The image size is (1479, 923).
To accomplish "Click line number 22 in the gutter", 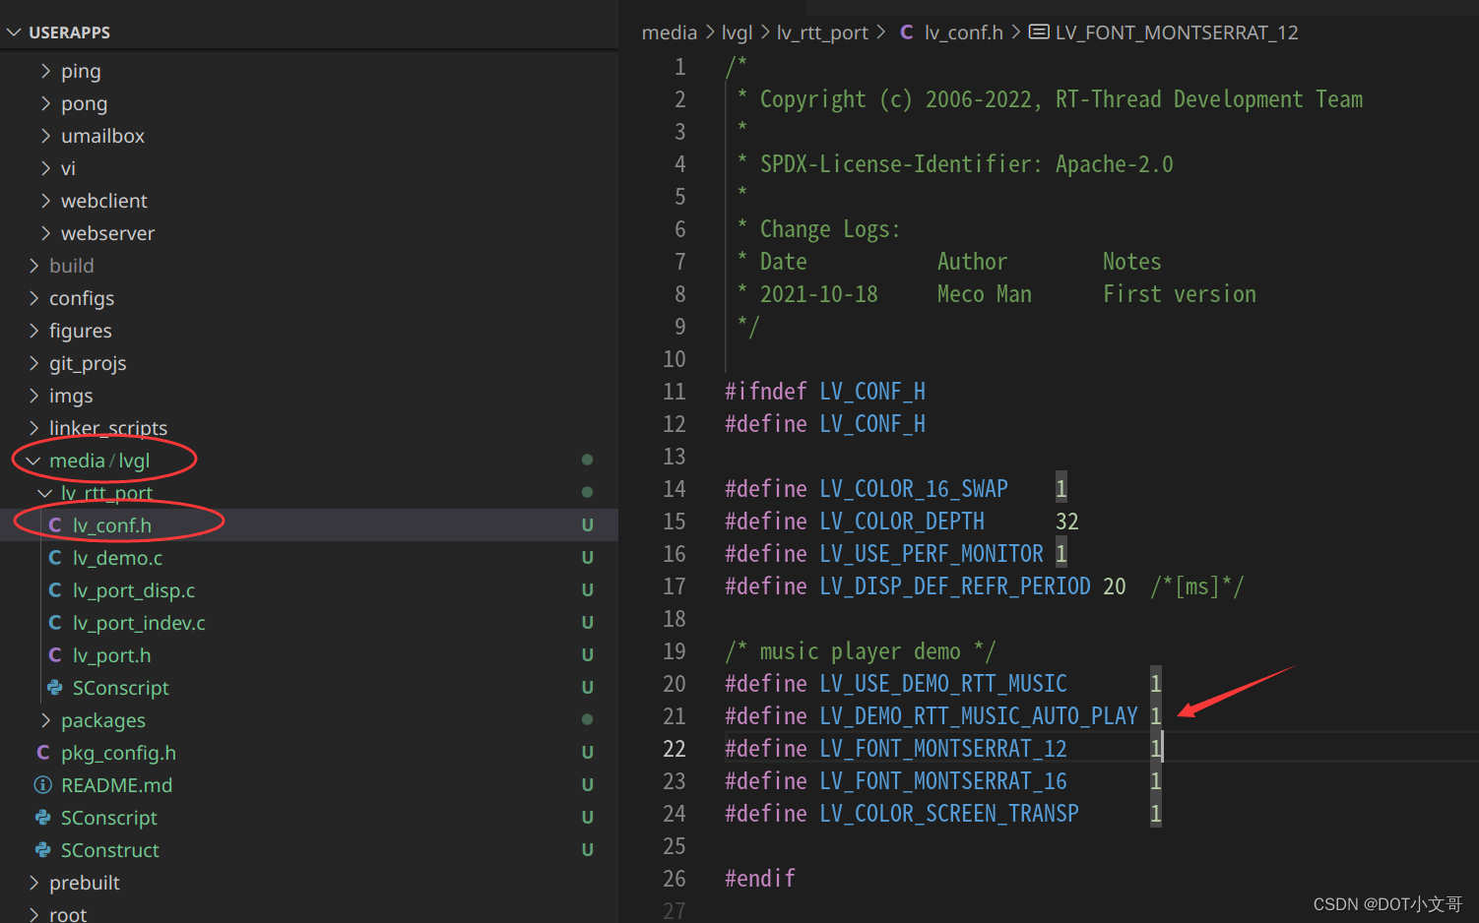I will click(x=675, y=749).
